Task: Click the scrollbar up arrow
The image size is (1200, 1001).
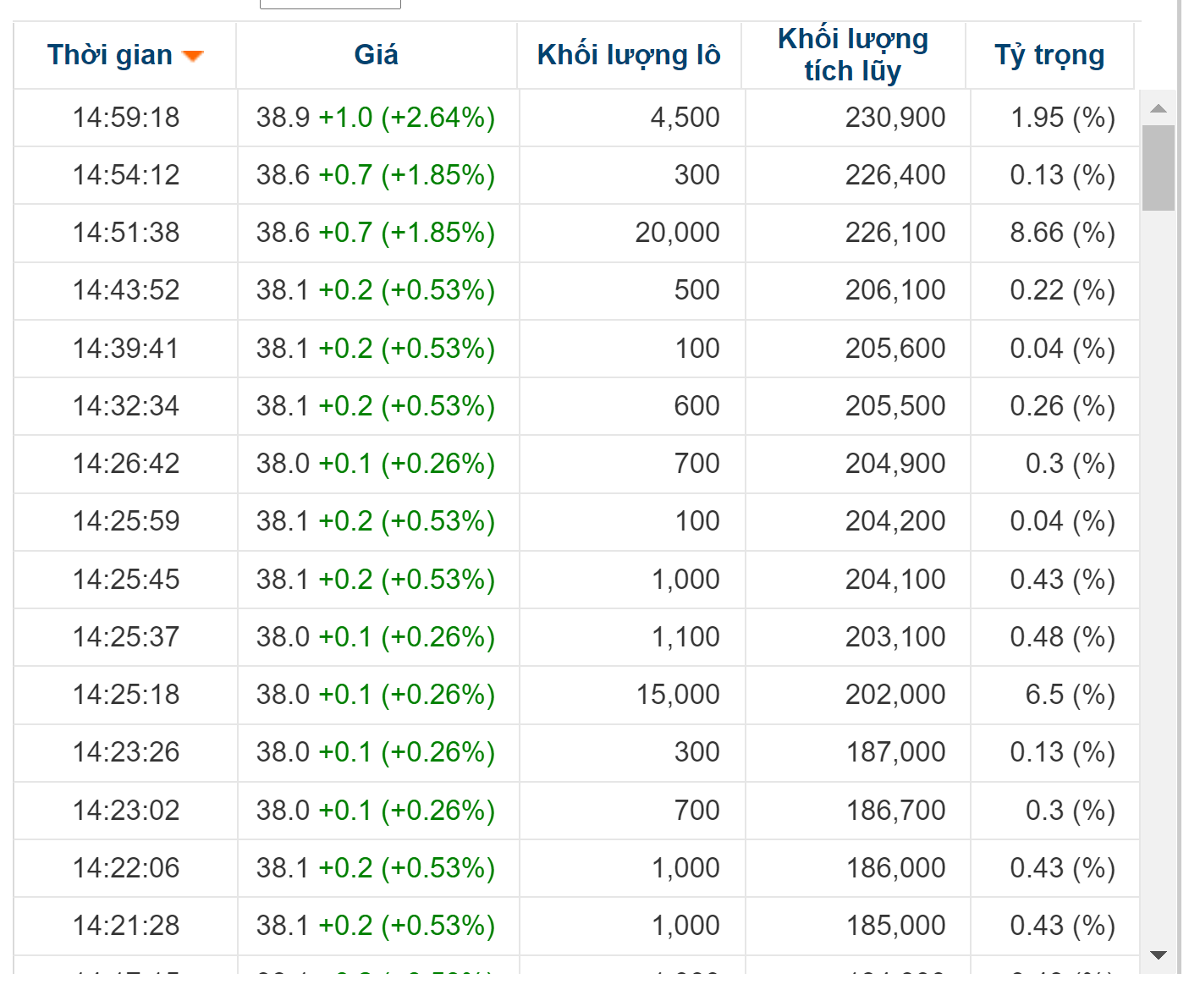Action: click(1159, 108)
